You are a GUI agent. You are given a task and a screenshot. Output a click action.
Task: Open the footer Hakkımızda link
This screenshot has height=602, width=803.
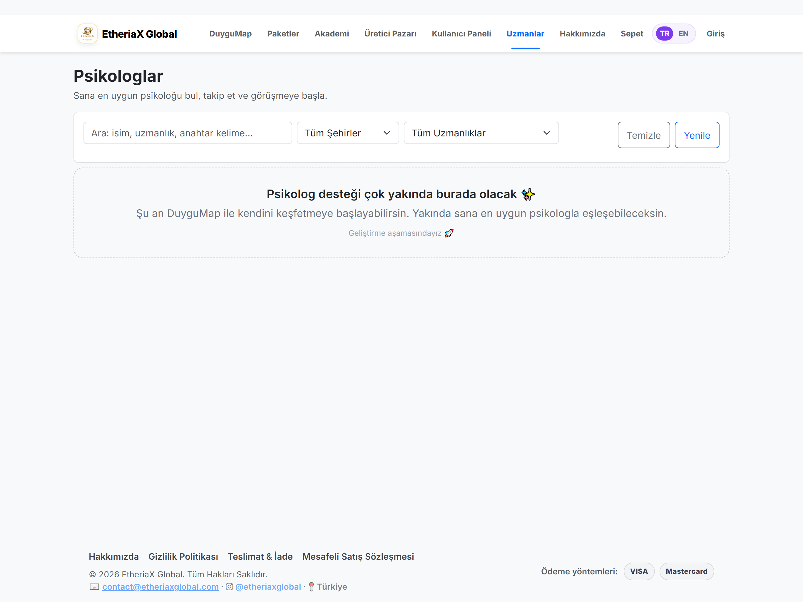(x=114, y=557)
